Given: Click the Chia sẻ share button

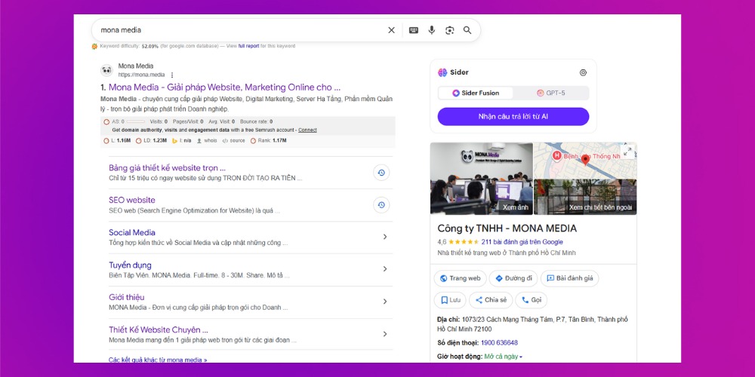Looking at the screenshot, I should point(491,300).
